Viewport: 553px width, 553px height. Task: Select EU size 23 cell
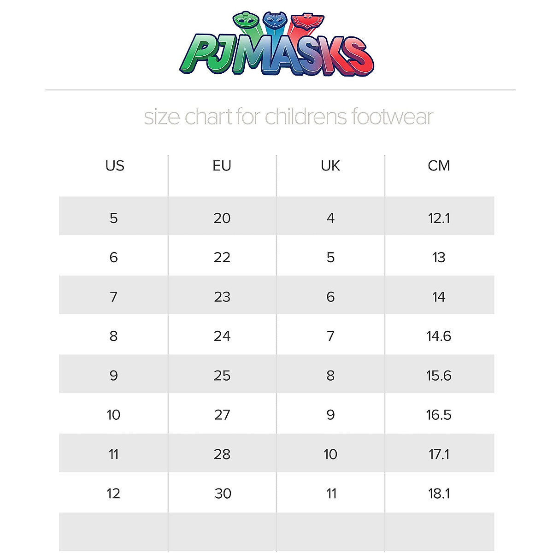point(222,296)
